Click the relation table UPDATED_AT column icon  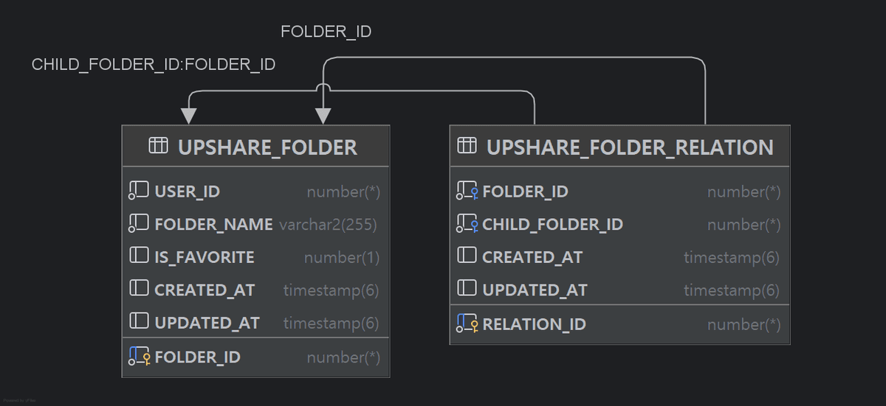pos(467,289)
